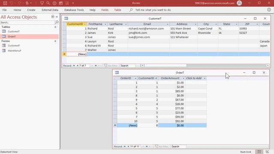Open the All Access Objects menu arrow
The image size is (274, 154).
pyautogui.click(x=53, y=17)
